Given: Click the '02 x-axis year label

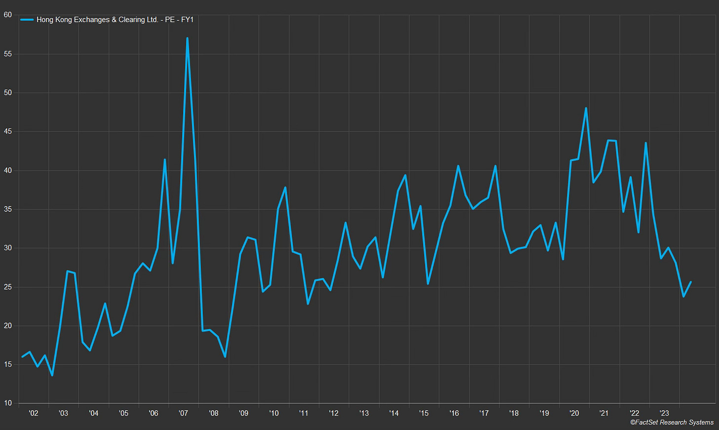Looking at the screenshot, I should (x=34, y=413).
